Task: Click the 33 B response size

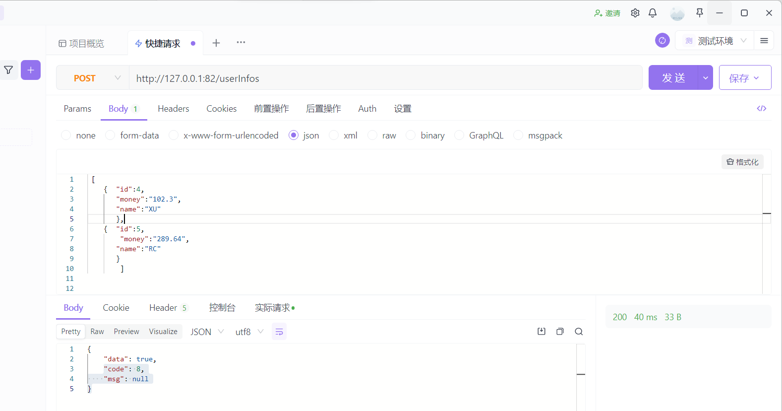Action: coord(673,317)
